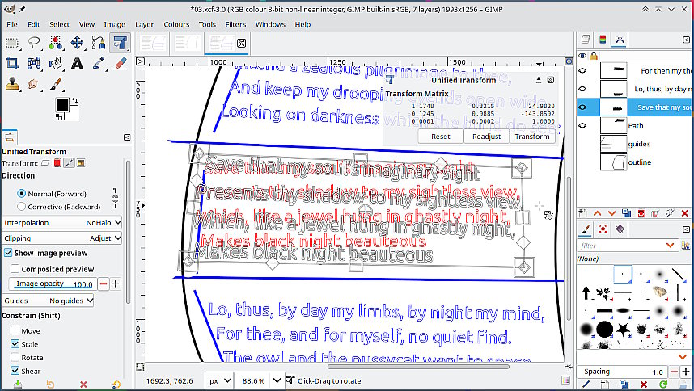Click Transform button in dialog

pos(532,137)
